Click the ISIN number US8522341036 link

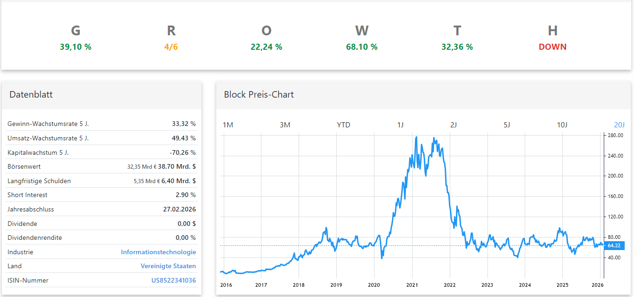[174, 280]
